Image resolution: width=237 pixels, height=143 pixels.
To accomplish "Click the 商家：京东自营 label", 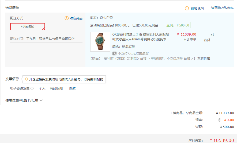I will pos(101,18).
